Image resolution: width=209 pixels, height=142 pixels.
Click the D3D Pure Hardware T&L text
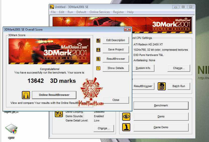click(148, 55)
